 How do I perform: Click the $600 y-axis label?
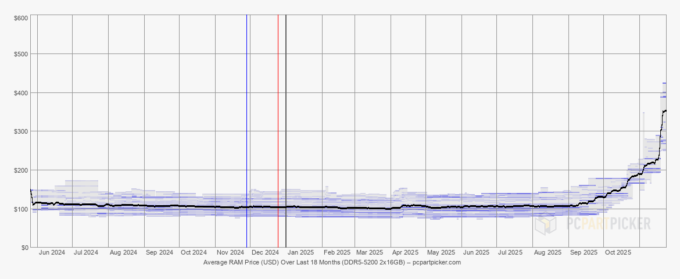(x=21, y=18)
